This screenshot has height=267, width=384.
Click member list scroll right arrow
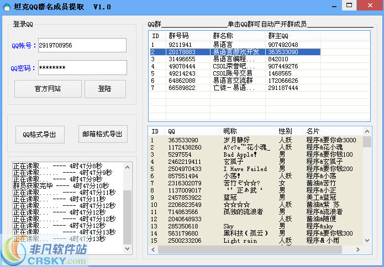[x=358, y=249]
